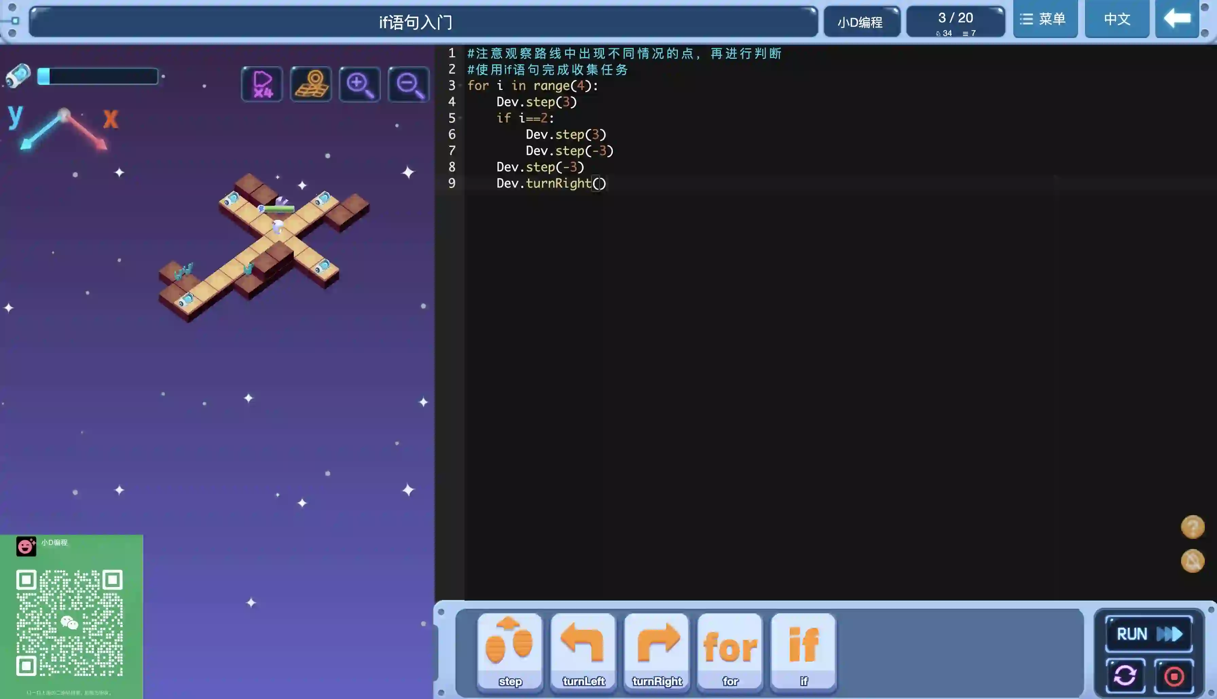Show the map grid location view

311,84
